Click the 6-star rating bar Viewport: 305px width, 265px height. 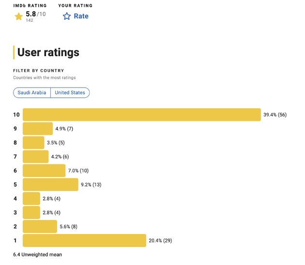click(x=44, y=171)
